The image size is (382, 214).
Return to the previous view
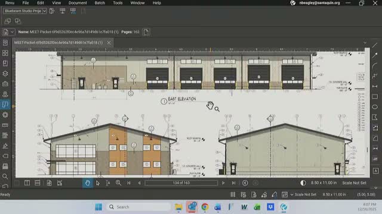click(x=245, y=183)
